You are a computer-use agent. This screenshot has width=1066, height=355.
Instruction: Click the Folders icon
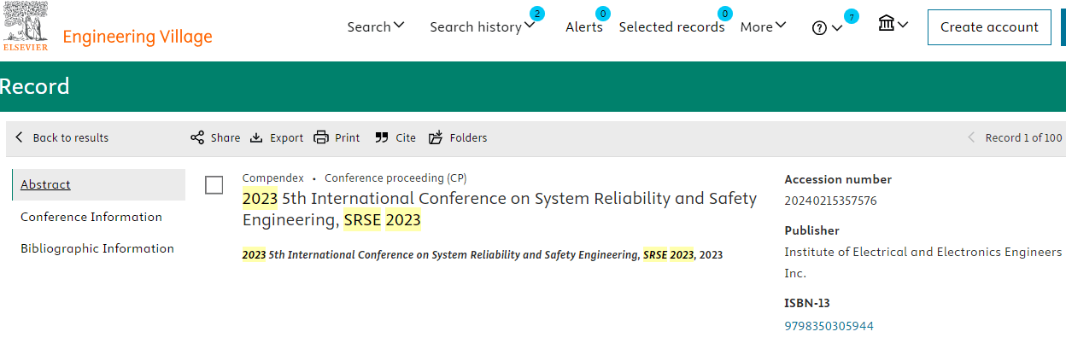(x=436, y=137)
